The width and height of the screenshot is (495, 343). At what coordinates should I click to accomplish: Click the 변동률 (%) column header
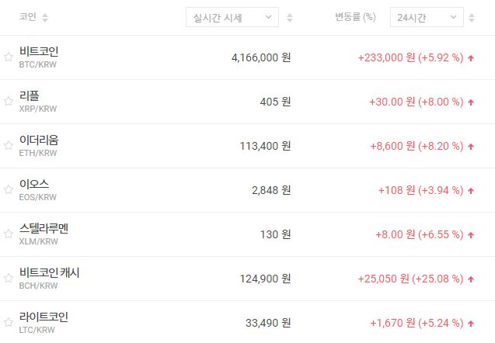tap(355, 17)
